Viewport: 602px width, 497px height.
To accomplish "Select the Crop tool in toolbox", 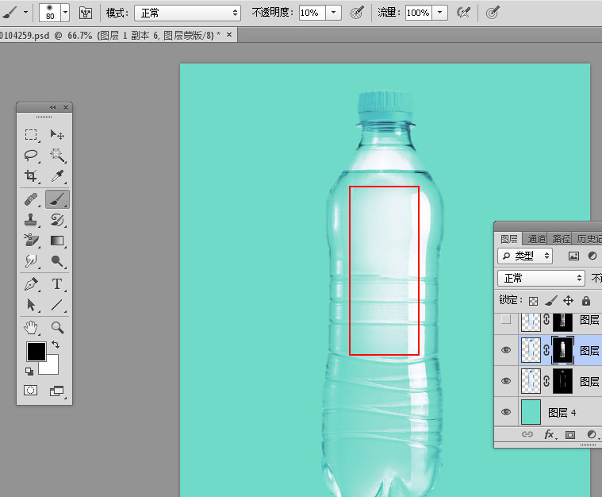I will 31,176.
